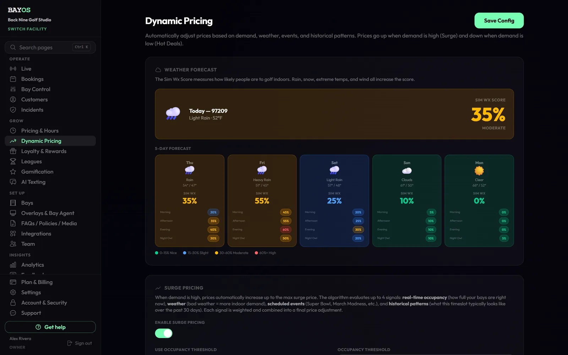Click the Search pages field
The image size is (568, 355).
coord(50,47)
